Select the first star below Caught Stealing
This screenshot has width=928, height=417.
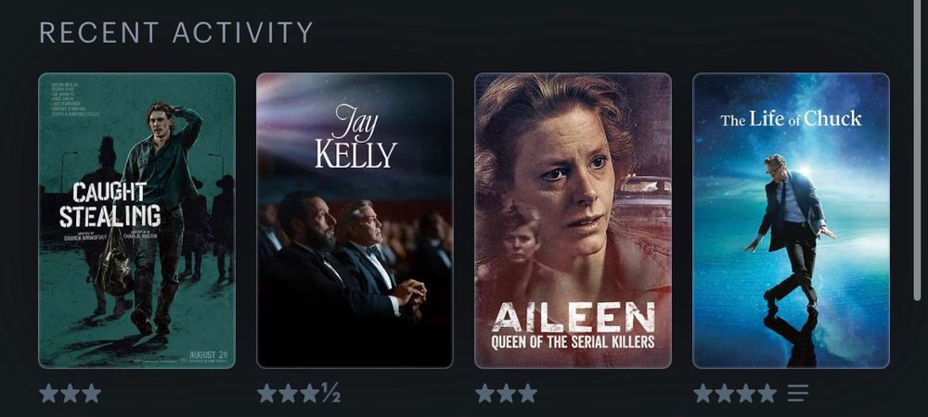click(48, 393)
